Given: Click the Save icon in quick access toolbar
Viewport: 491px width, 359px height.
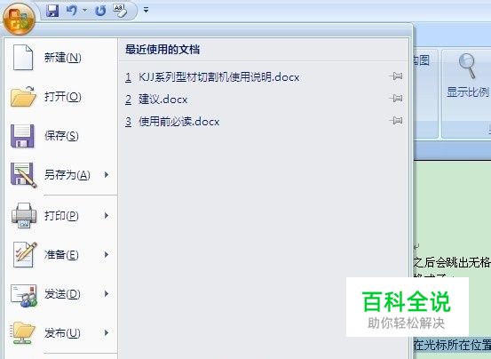Looking at the screenshot, I should 52,11.
